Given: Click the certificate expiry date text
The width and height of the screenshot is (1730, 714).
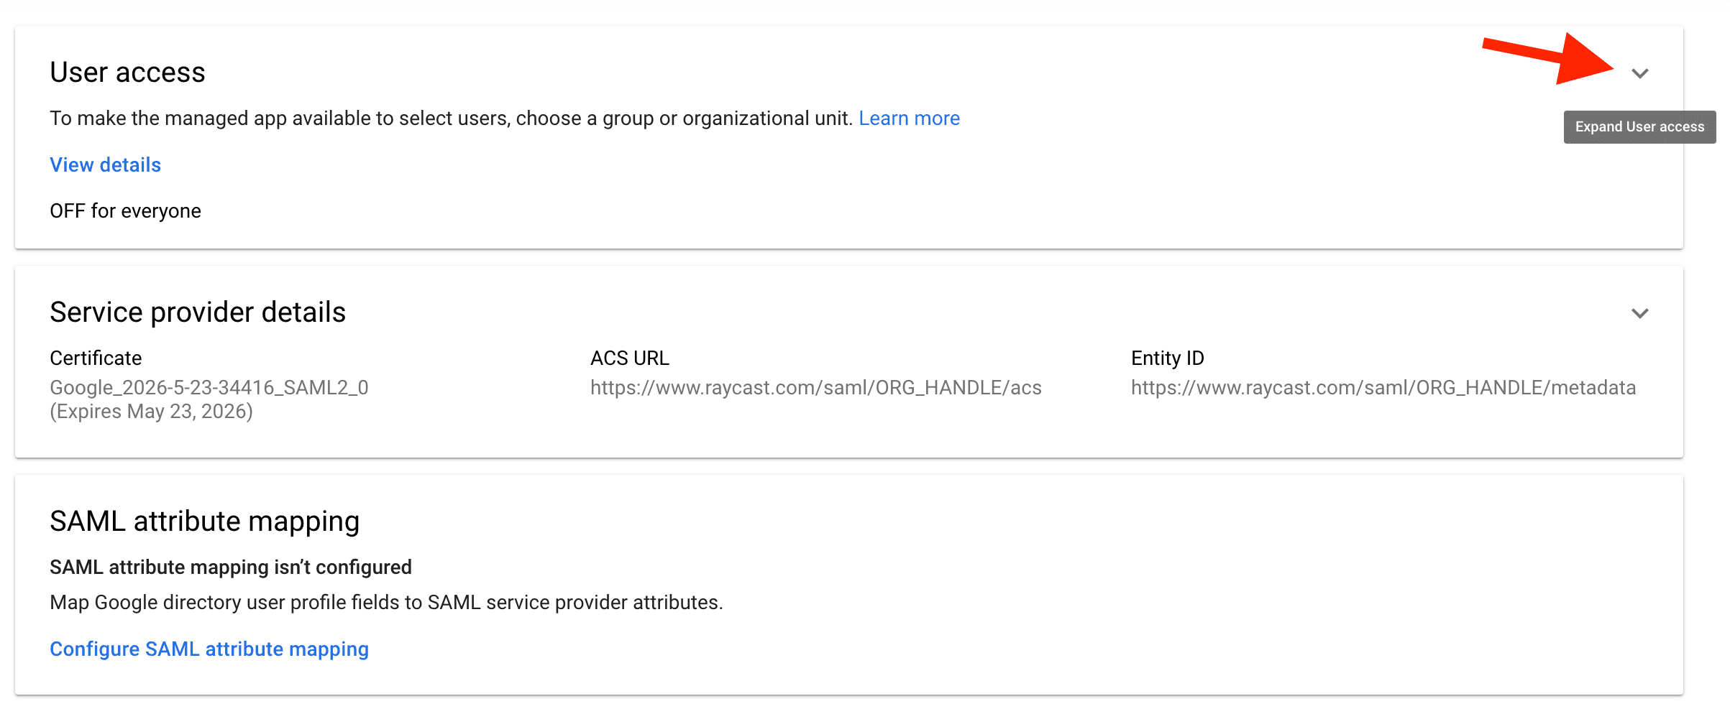Looking at the screenshot, I should [151, 411].
